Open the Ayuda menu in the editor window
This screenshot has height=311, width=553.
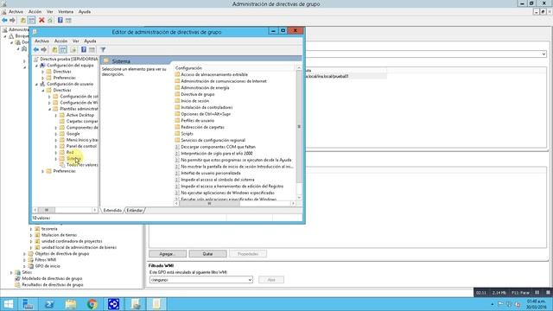tap(90, 41)
